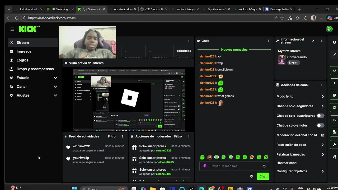Open elchino1231 in the activity feed
The width and height of the screenshot is (338, 190).
[x=82, y=146]
